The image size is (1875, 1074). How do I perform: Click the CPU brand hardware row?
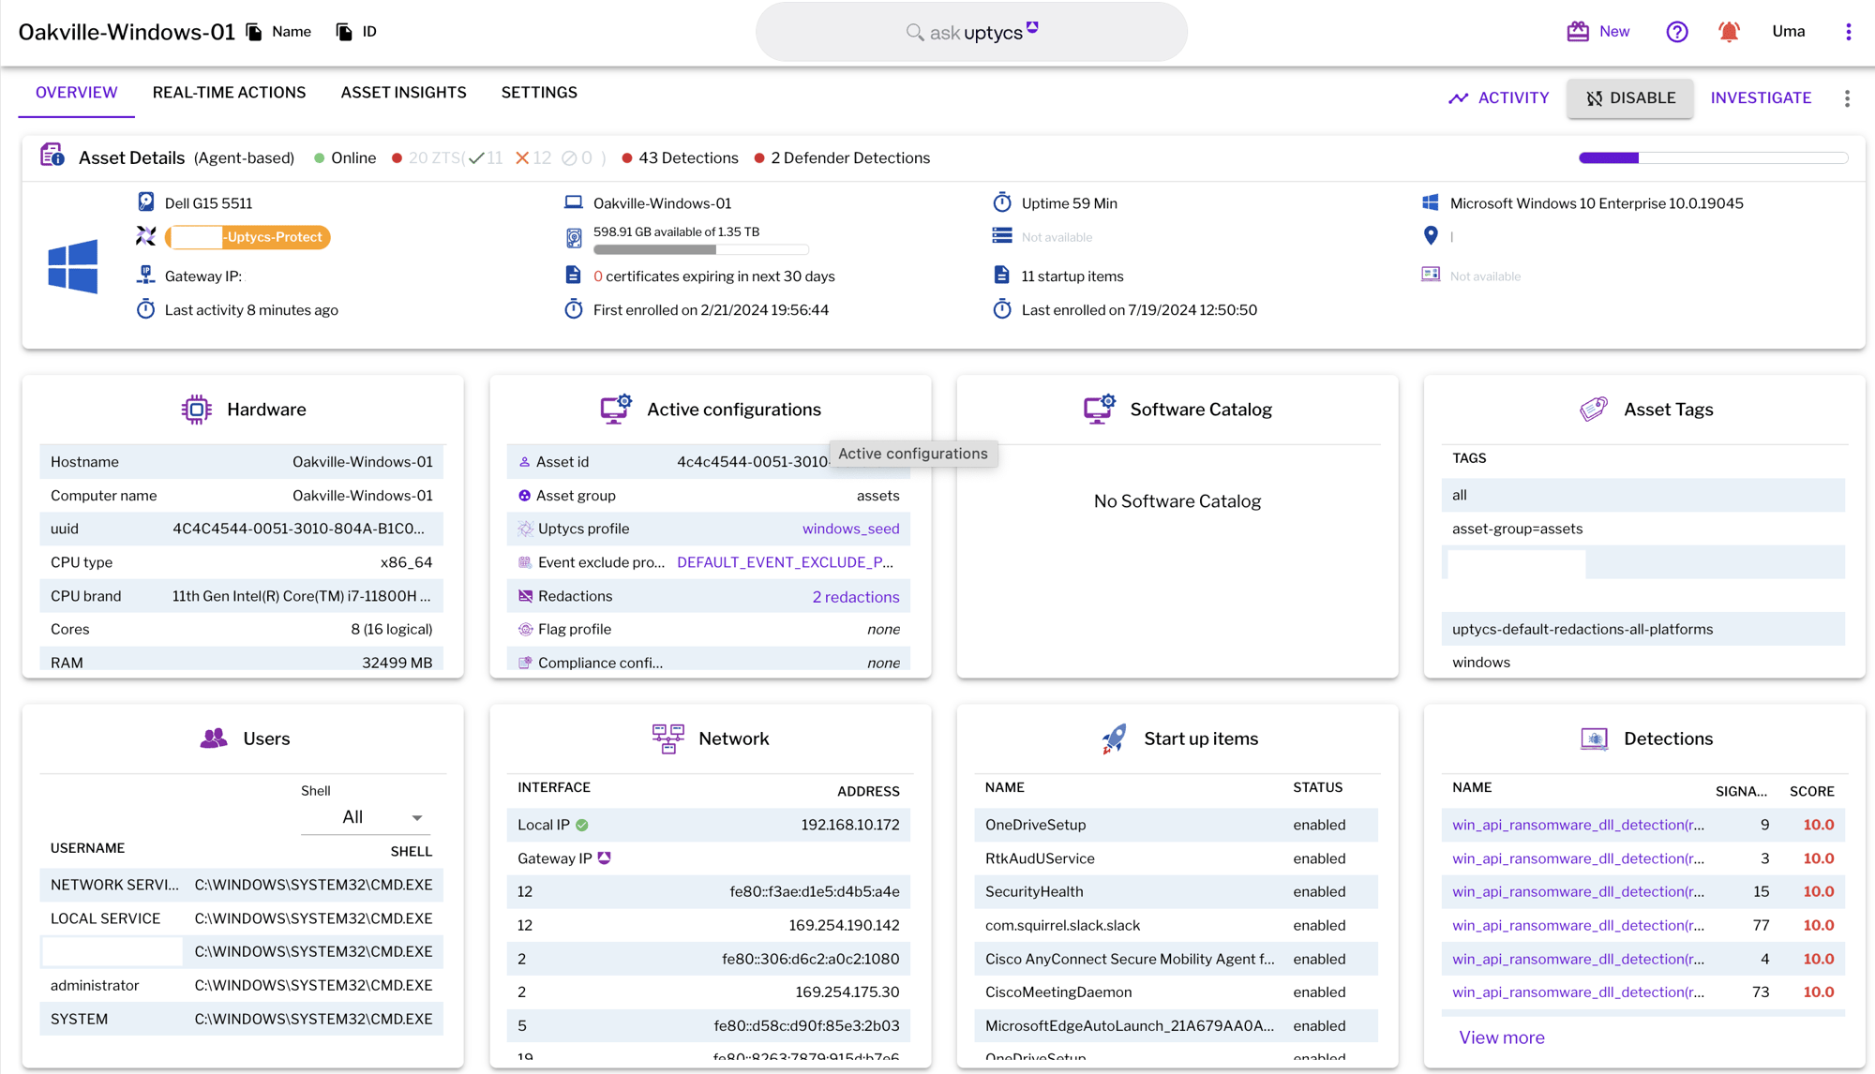pyautogui.click(x=241, y=596)
